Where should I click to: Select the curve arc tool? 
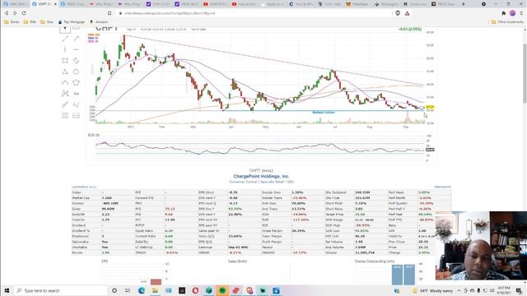coord(65,82)
